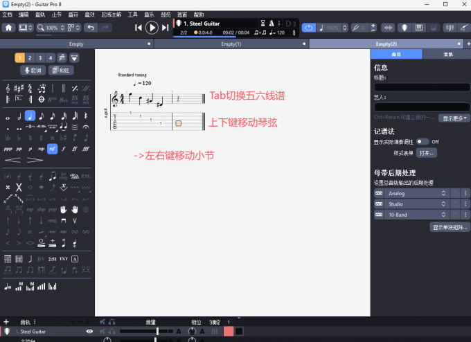Select voice 4 in edit palette
This screenshot has height=342, width=471.
51,57
